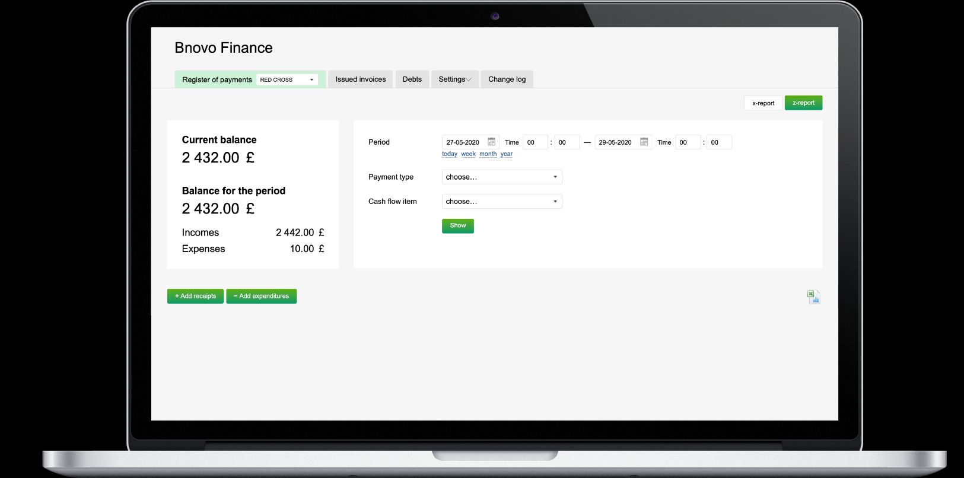Open the end date calendar picker icon

[x=644, y=142]
